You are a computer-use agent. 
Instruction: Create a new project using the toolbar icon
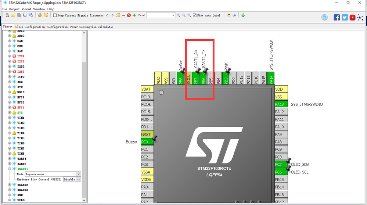point(7,15)
